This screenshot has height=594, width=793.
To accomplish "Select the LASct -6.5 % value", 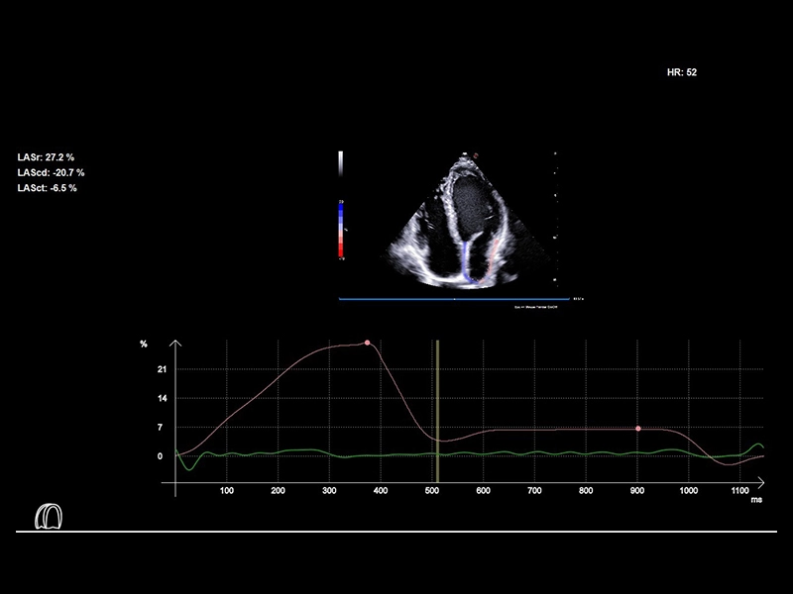I will click(x=47, y=188).
